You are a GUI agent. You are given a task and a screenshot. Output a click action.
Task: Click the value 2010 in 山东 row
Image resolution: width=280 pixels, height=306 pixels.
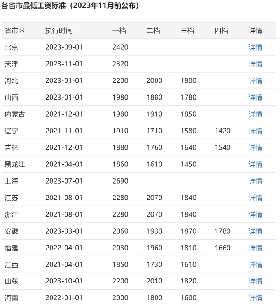click(154, 281)
